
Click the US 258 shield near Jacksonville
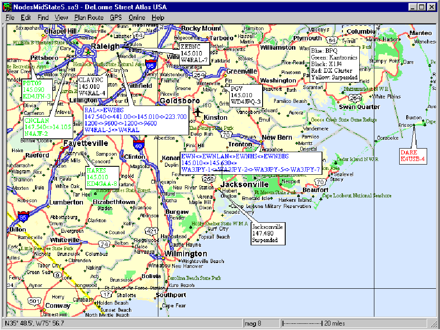point(209,179)
